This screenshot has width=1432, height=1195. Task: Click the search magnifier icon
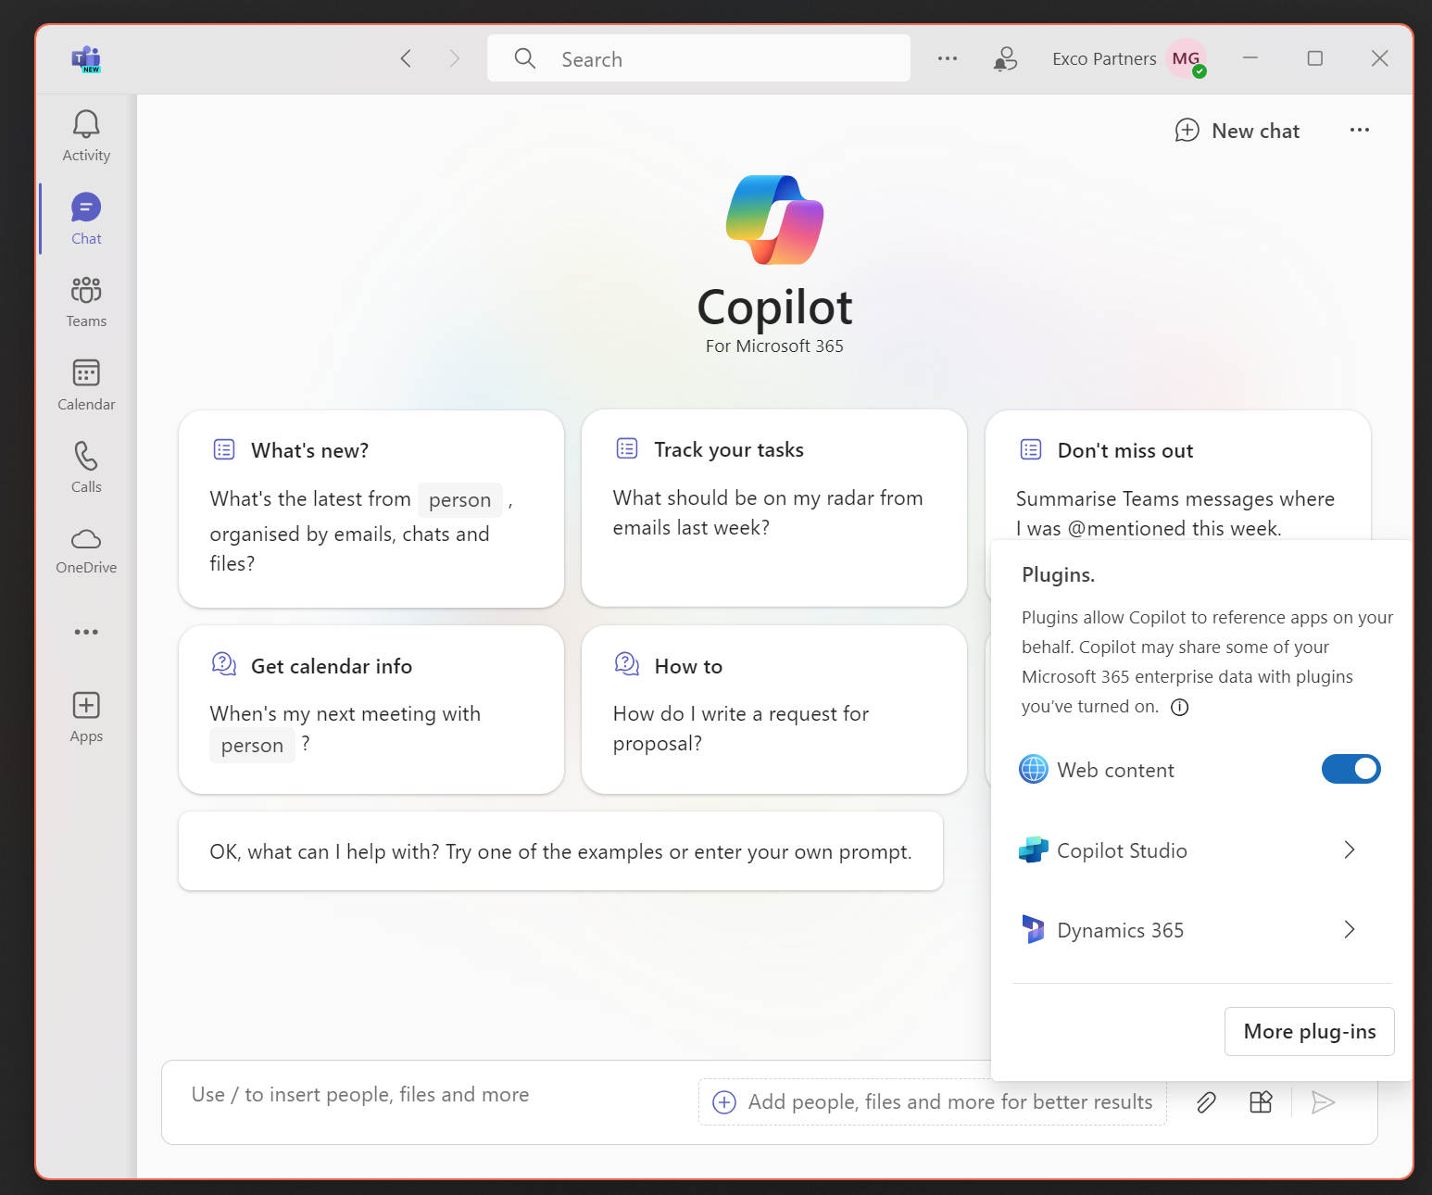[x=525, y=58]
